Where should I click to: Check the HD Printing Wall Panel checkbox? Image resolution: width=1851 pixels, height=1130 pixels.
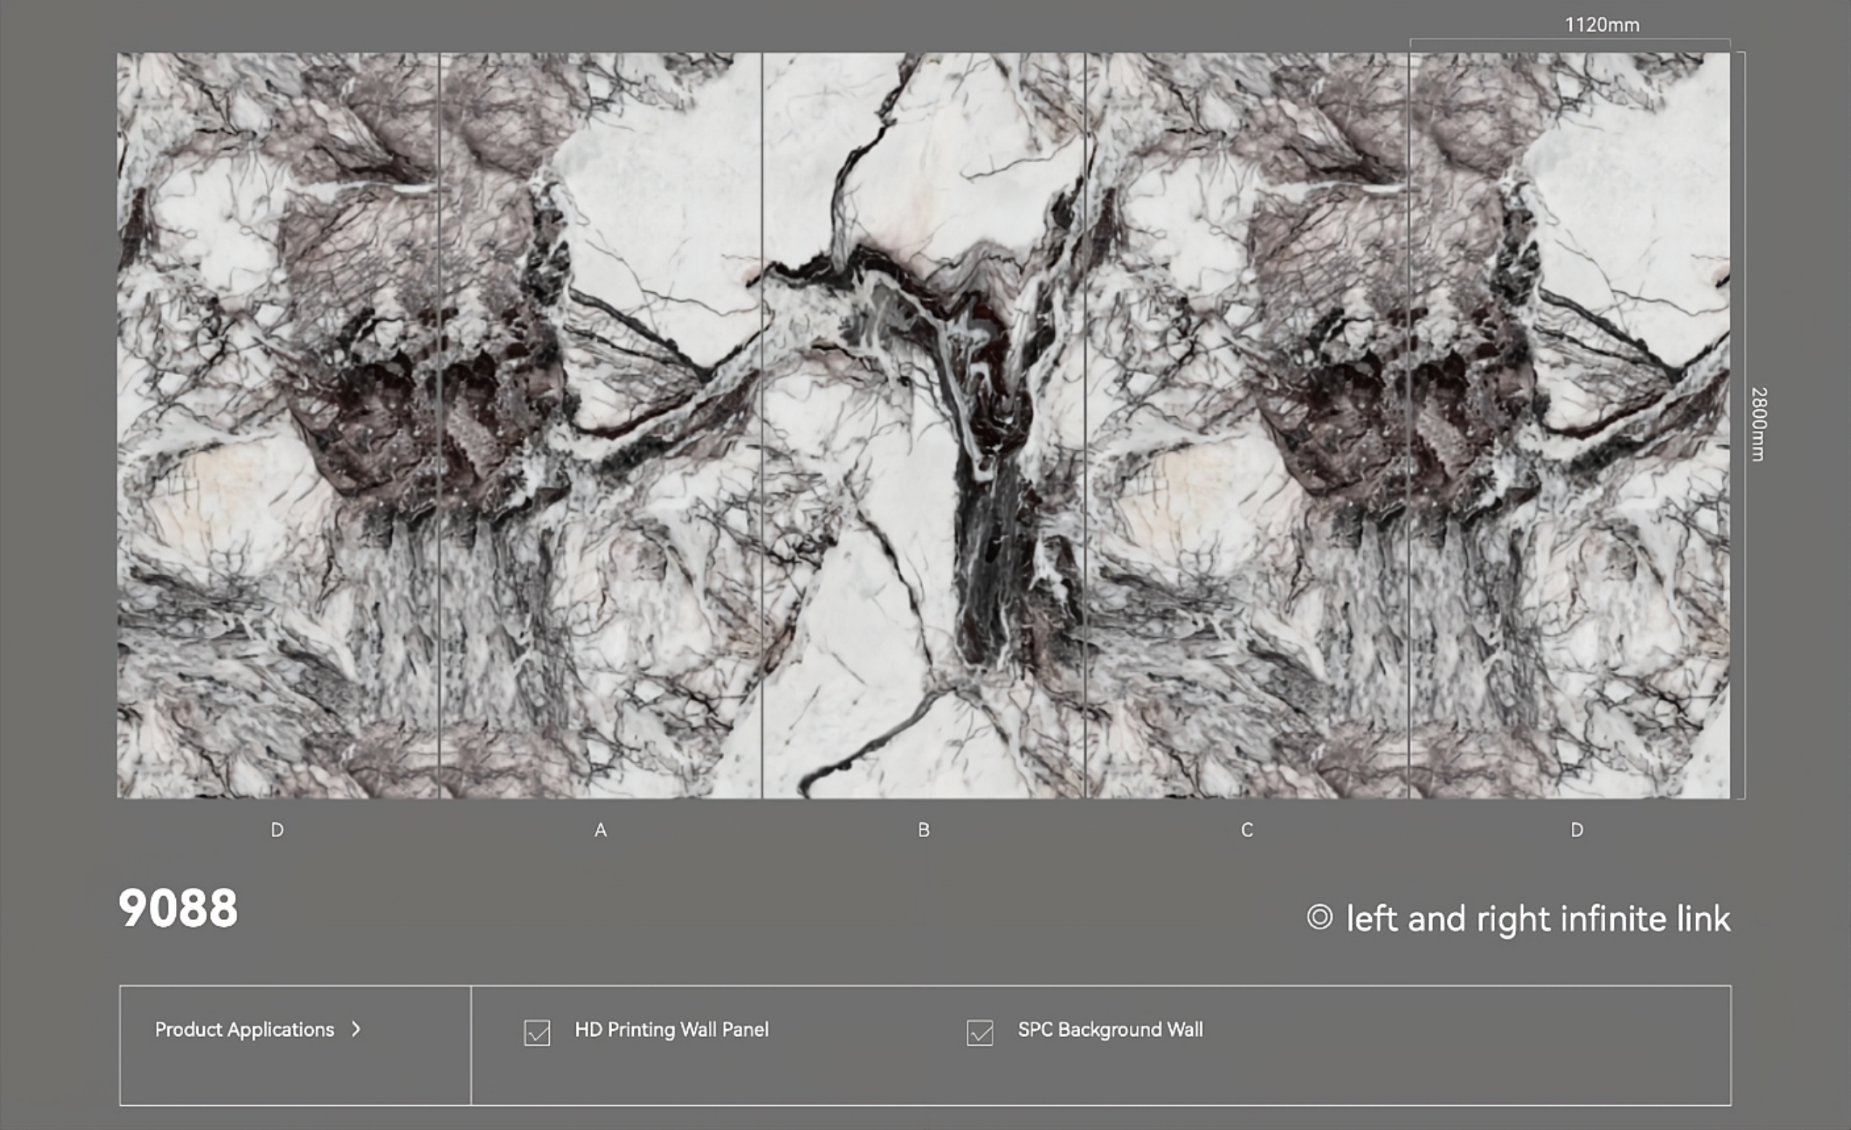tap(537, 1033)
